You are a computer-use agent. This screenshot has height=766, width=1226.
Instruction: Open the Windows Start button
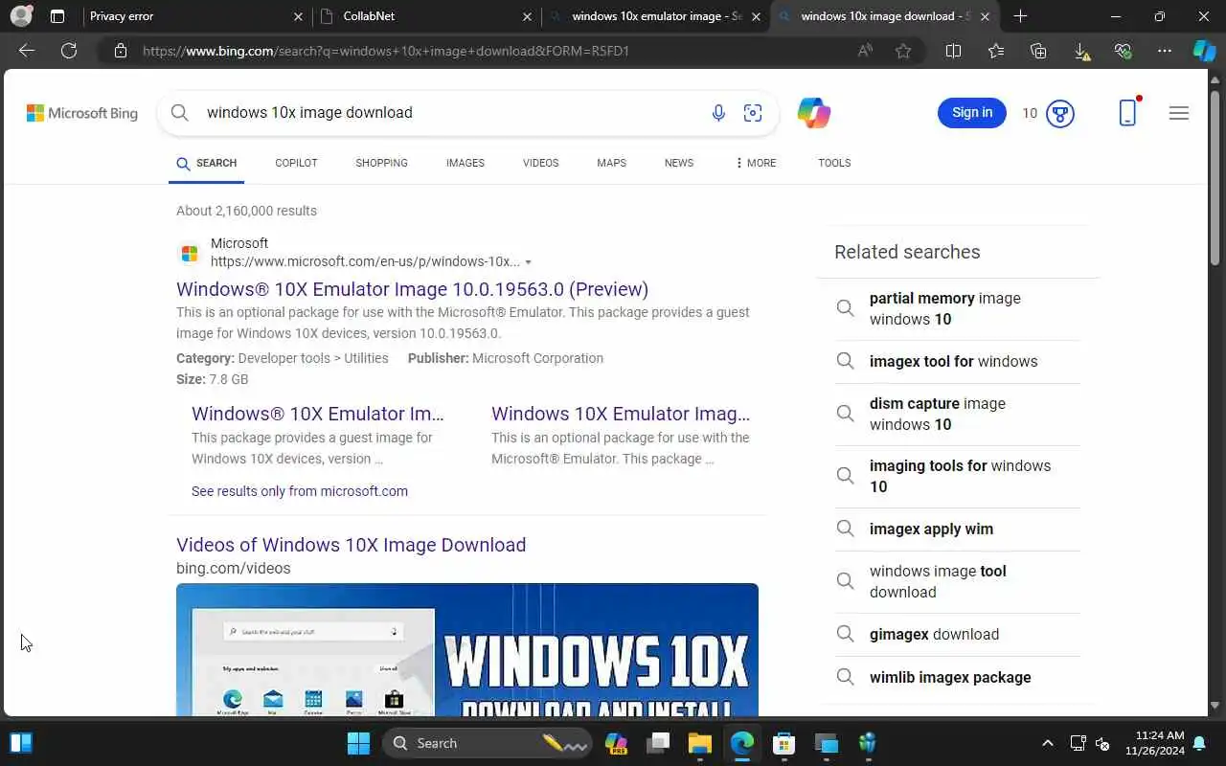(x=358, y=743)
